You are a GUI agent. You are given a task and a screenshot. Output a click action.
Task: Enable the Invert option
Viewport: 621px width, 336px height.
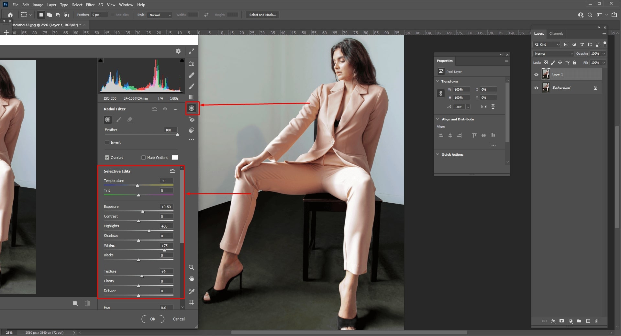[x=107, y=142]
